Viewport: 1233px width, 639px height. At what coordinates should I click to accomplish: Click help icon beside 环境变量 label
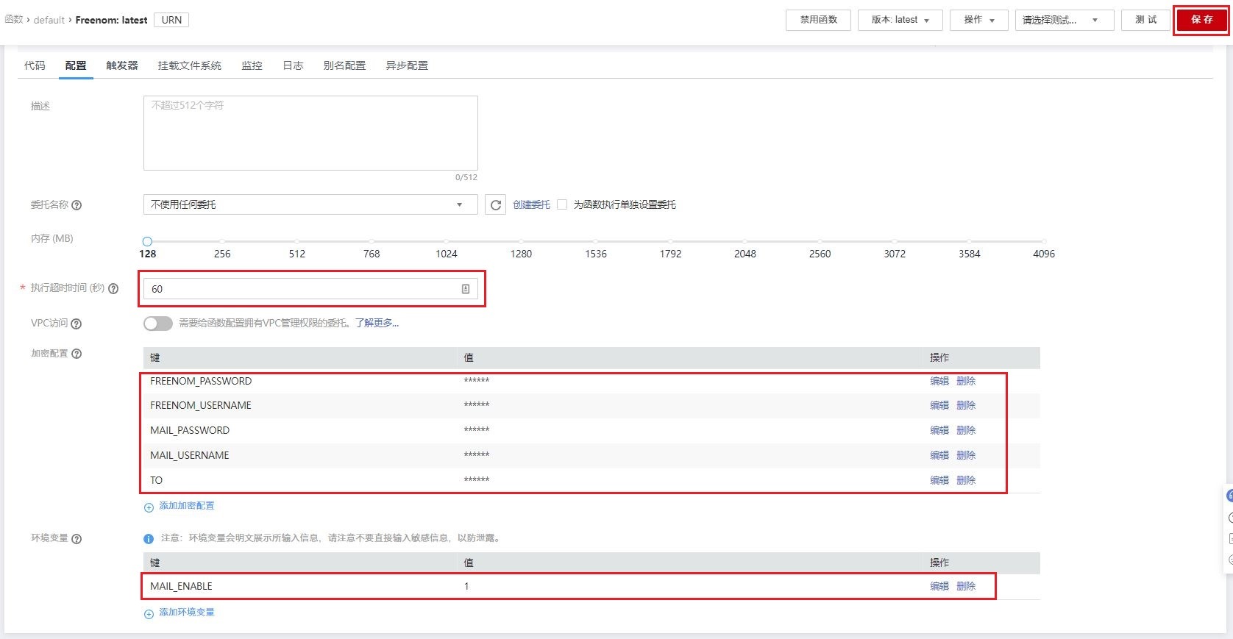pyautogui.click(x=77, y=539)
